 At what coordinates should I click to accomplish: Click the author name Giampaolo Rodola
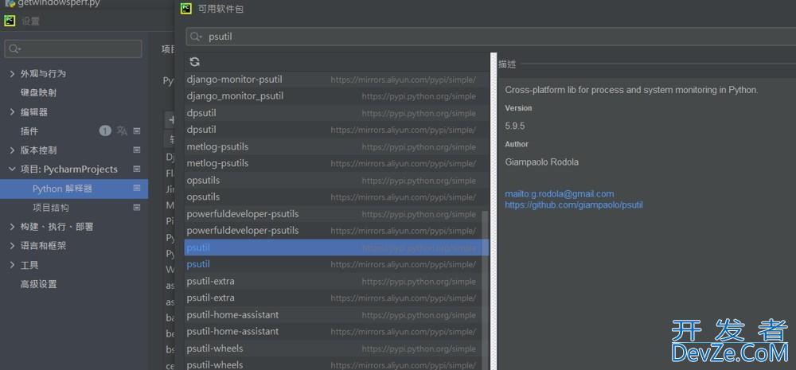point(541,162)
